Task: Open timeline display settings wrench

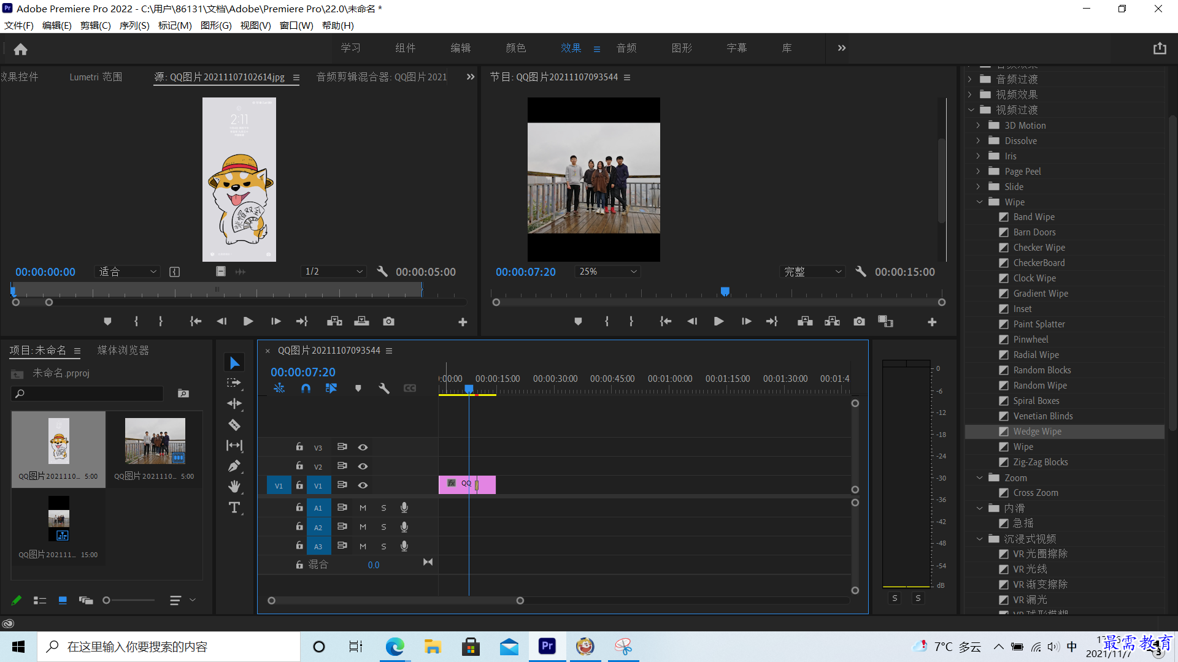Action: tap(384, 388)
